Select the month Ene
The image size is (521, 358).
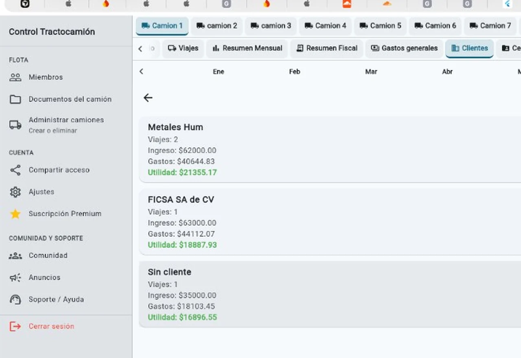click(219, 72)
